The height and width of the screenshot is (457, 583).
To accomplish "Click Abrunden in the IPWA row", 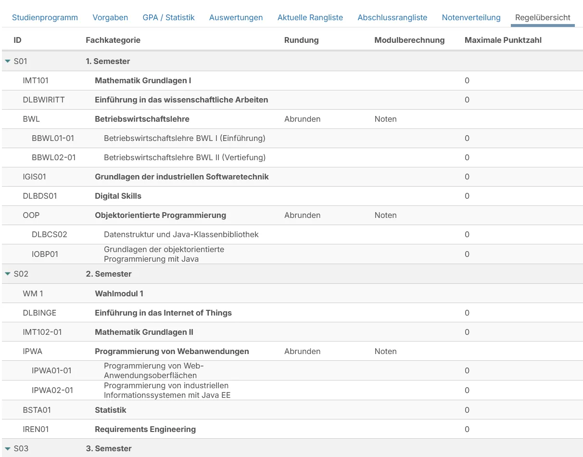I will [303, 351].
